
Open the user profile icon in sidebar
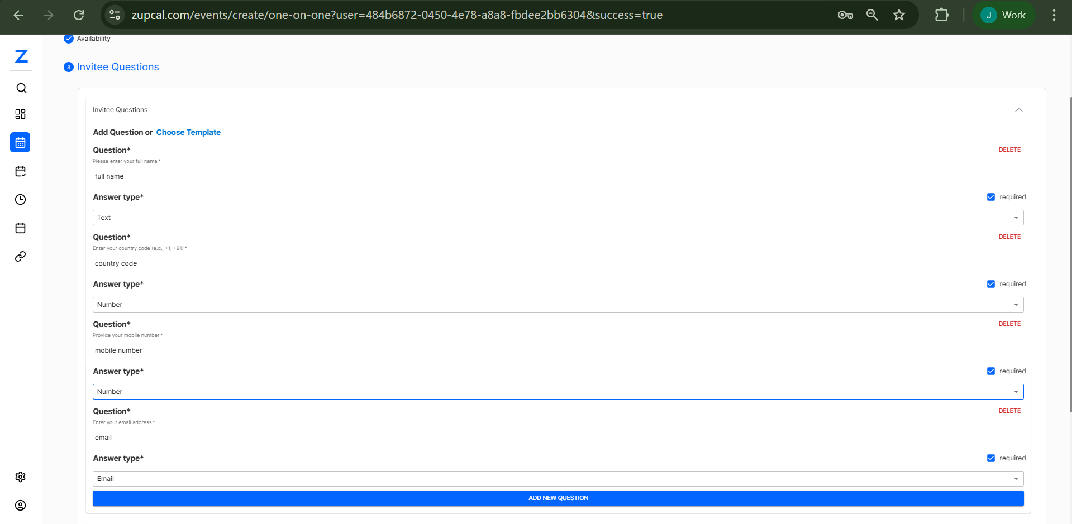pyautogui.click(x=21, y=506)
